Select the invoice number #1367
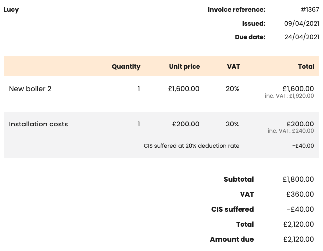This screenshot has height=251, width=323. pyautogui.click(x=310, y=10)
